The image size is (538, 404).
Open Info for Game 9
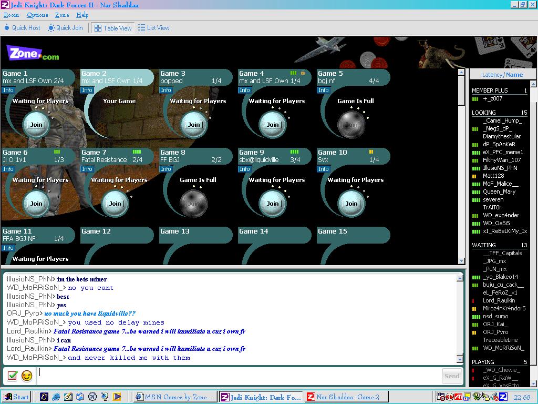[x=245, y=169]
